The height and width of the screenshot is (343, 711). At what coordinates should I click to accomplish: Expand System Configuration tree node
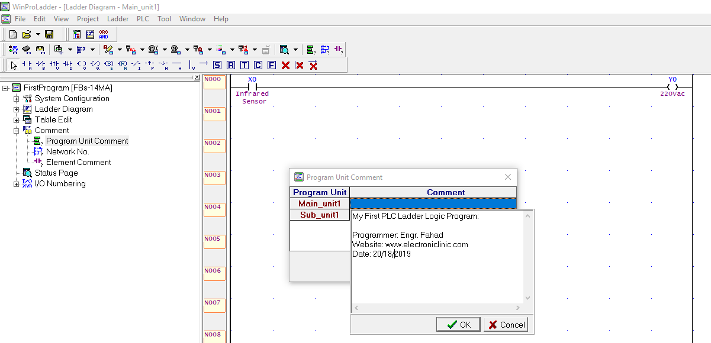[x=17, y=98]
